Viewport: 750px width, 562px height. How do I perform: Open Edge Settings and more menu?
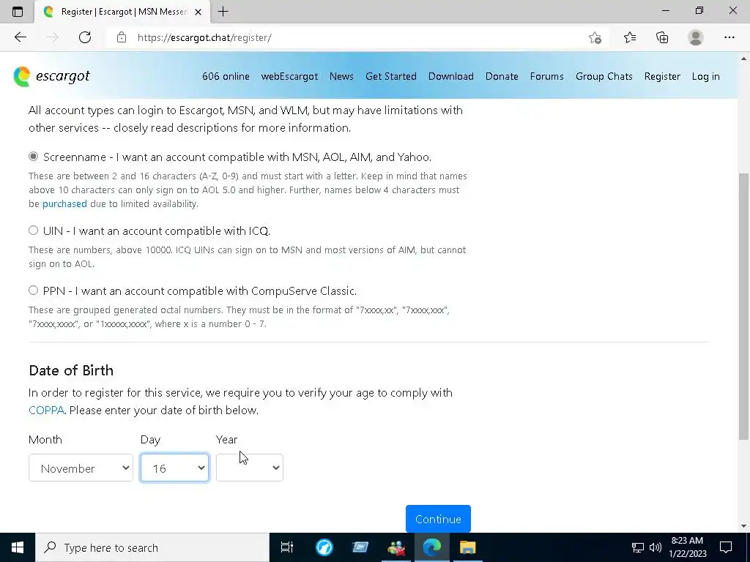point(729,37)
